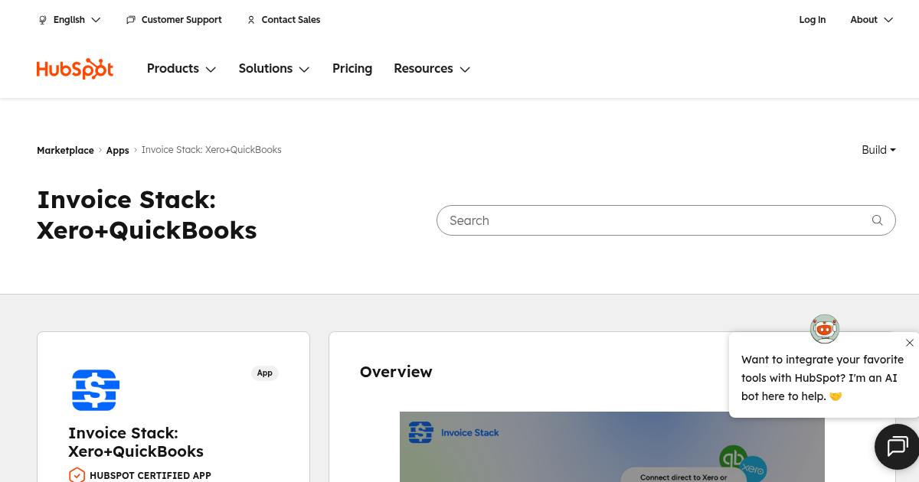The height and width of the screenshot is (482, 919).
Task: Click the search magnifier icon
Action: 878,220
